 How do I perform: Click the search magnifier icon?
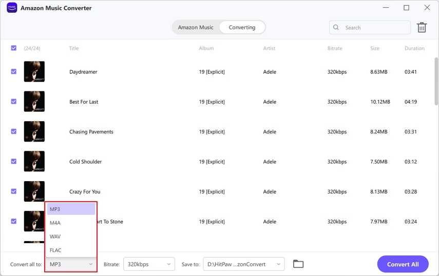336,27
